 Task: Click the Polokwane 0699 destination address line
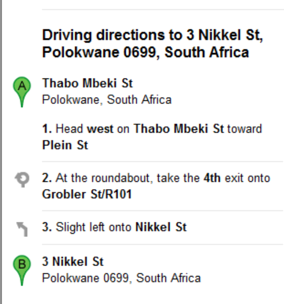[x=121, y=278]
